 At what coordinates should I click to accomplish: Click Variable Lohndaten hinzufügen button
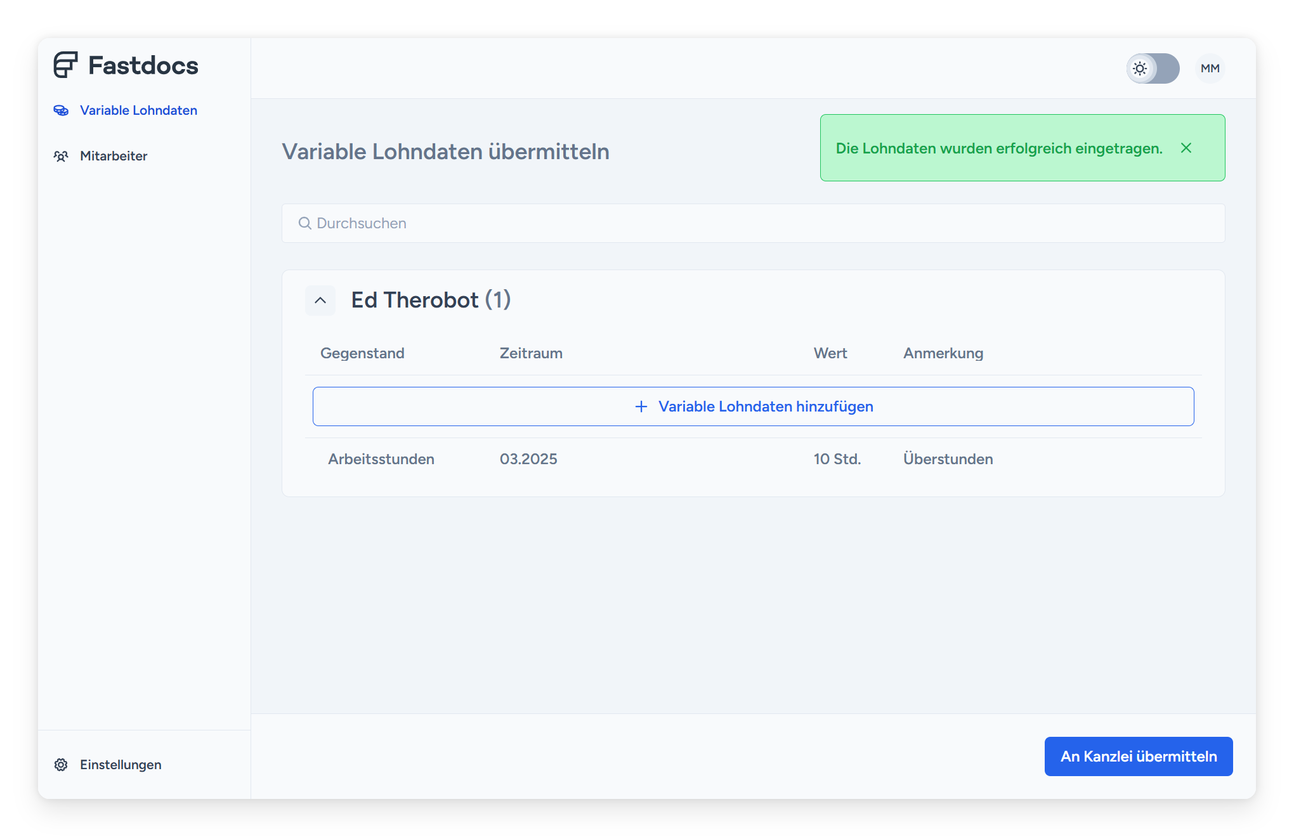[x=754, y=406]
